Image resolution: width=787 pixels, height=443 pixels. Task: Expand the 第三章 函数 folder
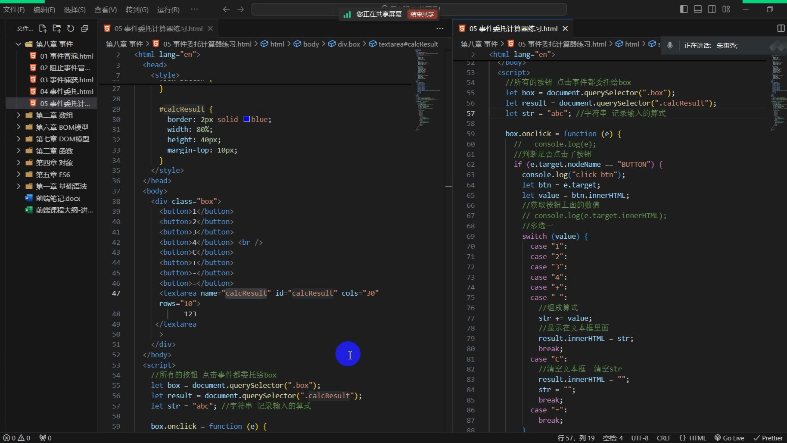click(x=51, y=151)
